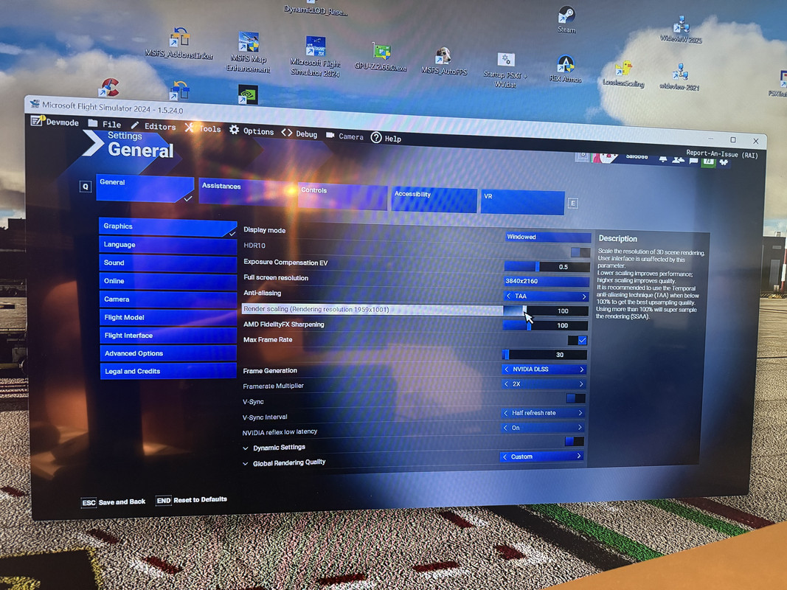Click left arrow of Anti-aliasing TAA selector
Image resolution: width=787 pixels, height=590 pixels.
tap(508, 296)
